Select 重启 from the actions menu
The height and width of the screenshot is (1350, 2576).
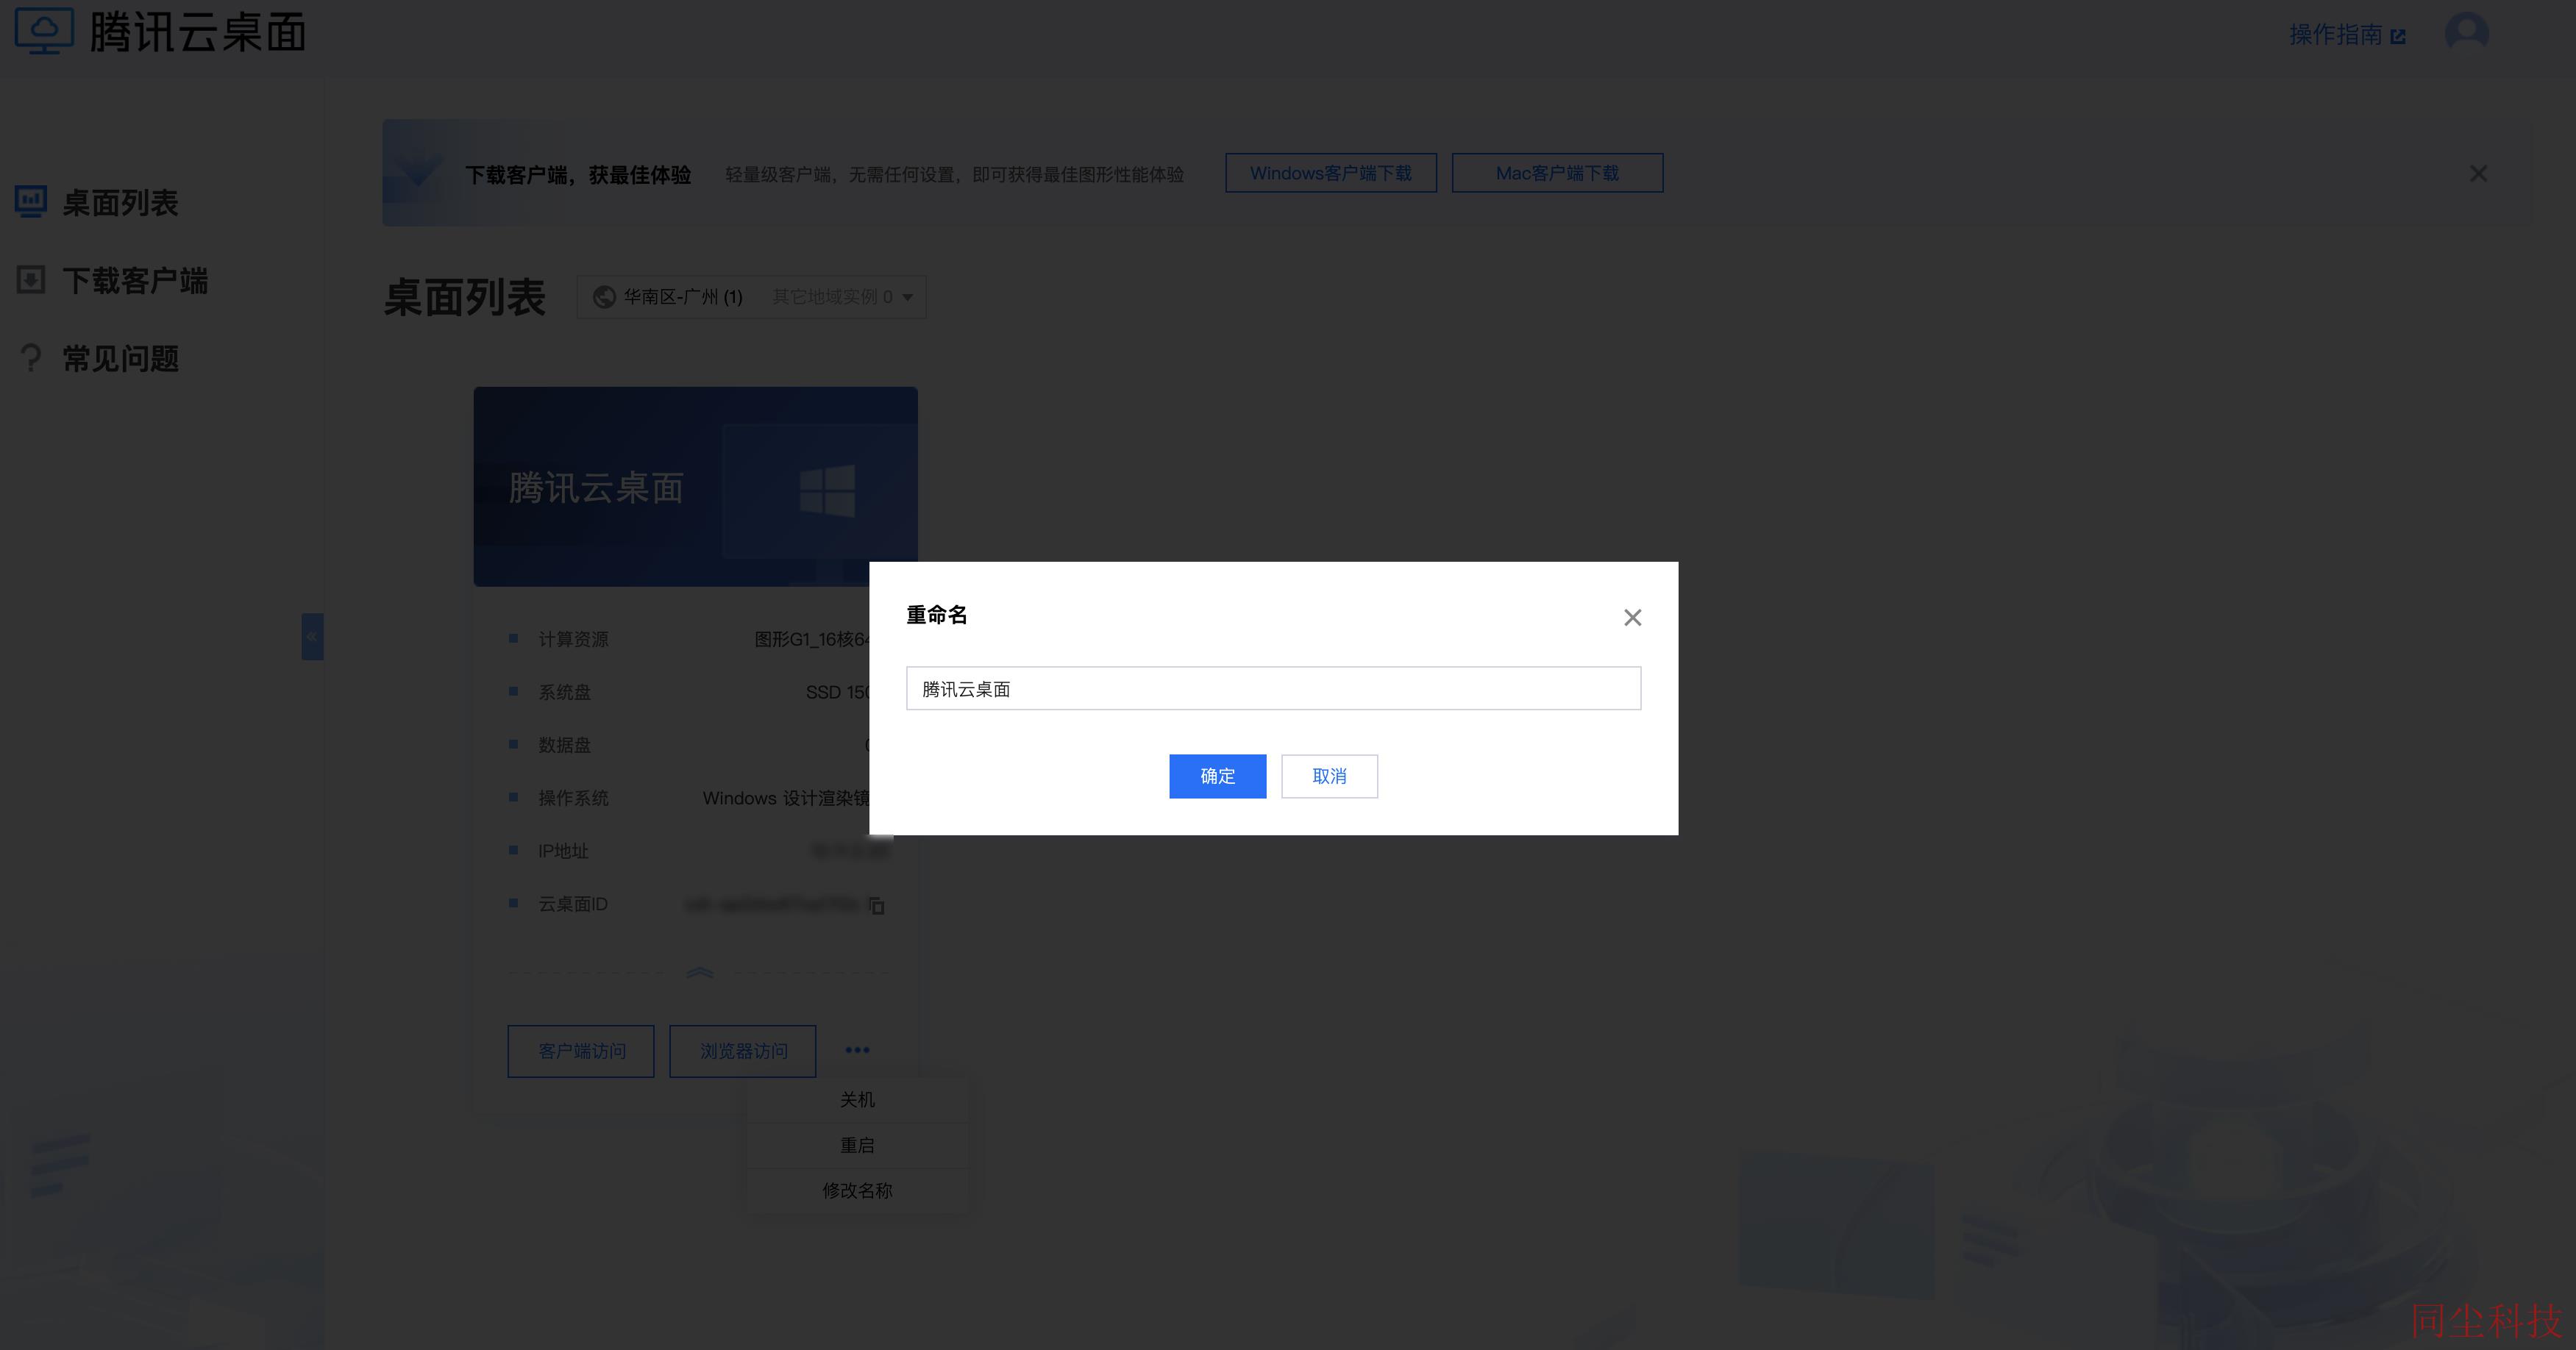(857, 1145)
